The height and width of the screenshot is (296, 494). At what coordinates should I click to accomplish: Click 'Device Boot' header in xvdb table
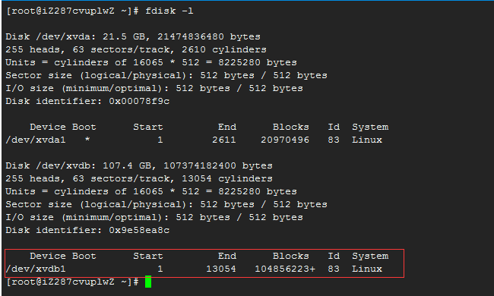pyautogui.click(x=62, y=256)
